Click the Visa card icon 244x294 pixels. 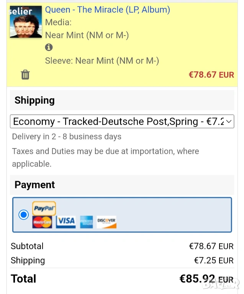click(66, 222)
